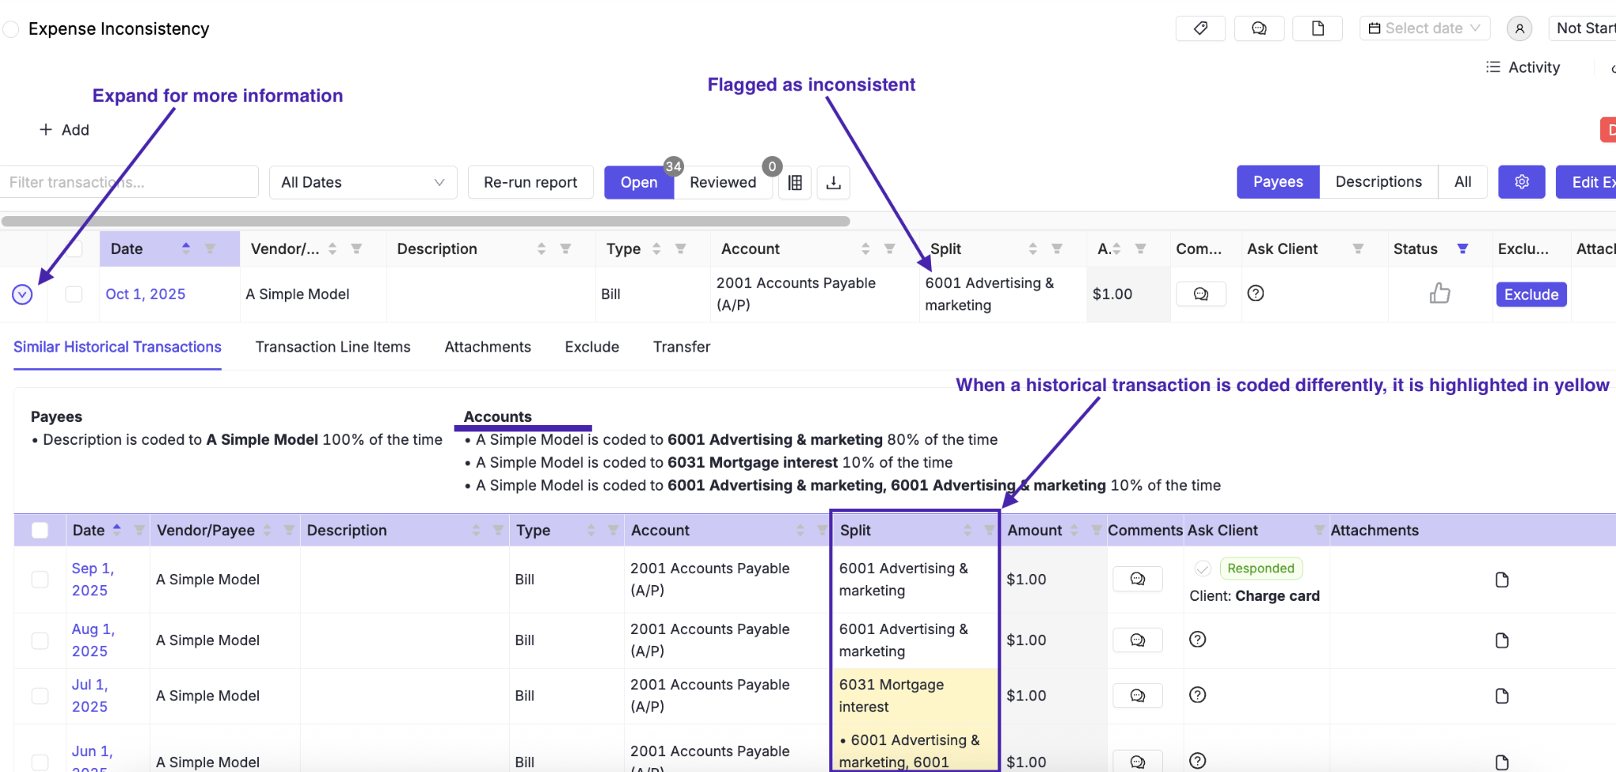
Task: Check the Jul 1, 2025 row checkbox
Action: (40, 696)
